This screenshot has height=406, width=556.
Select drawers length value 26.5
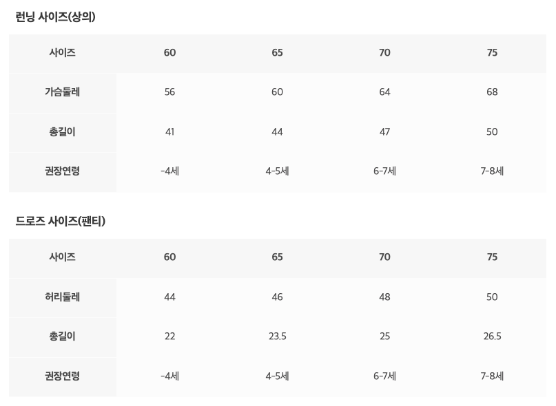tap(492, 336)
